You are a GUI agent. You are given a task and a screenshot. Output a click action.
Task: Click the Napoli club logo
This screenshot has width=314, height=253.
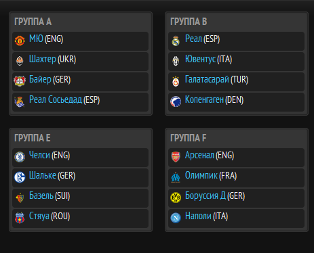click(x=176, y=218)
